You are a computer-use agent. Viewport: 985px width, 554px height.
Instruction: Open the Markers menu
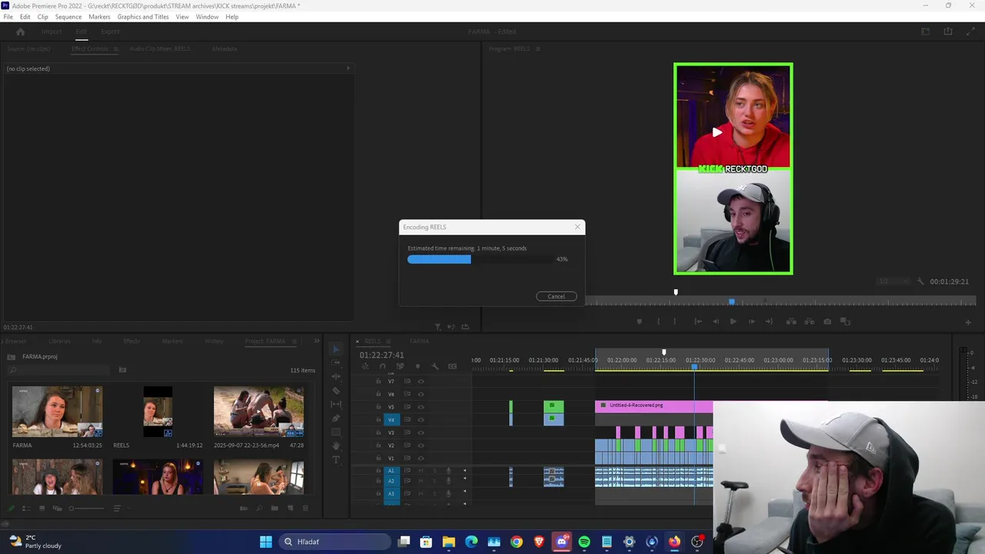pos(99,17)
